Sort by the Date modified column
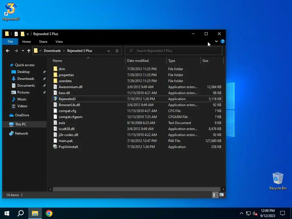This screenshot has height=219, width=292. click(138, 61)
